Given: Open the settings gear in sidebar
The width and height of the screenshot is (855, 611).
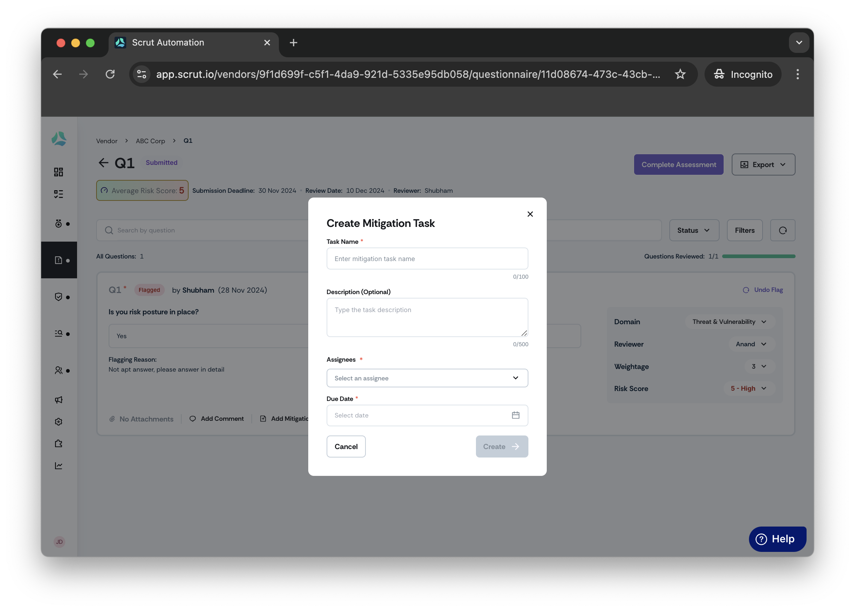Looking at the screenshot, I should point(58,422).
